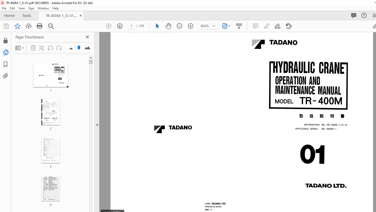Click the scrolling mode keyboard-arrow icon
The width and height of the screenshot is (376, 212).
tap(239, 26)
